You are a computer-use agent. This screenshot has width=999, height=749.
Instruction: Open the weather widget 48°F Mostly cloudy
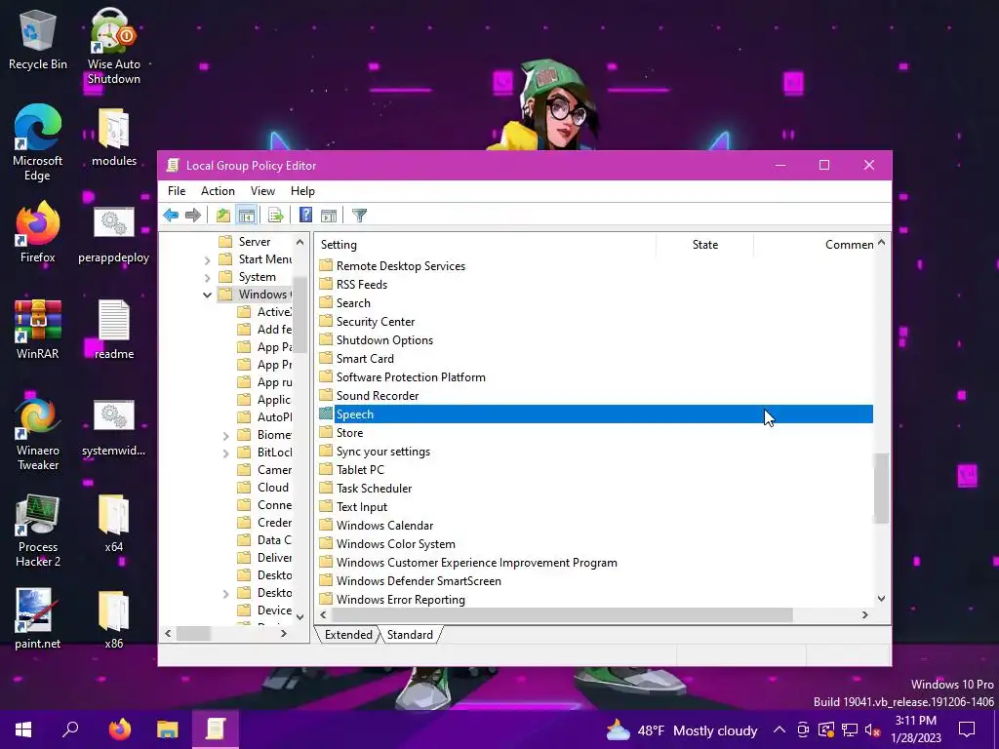click(x=682, y=729)
